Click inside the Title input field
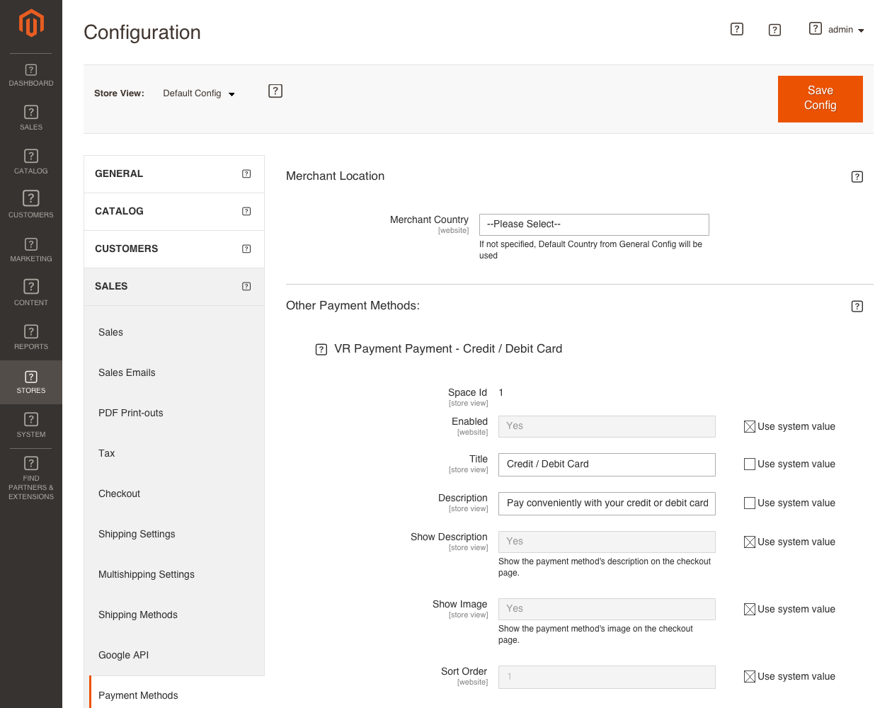 point(607,464)
